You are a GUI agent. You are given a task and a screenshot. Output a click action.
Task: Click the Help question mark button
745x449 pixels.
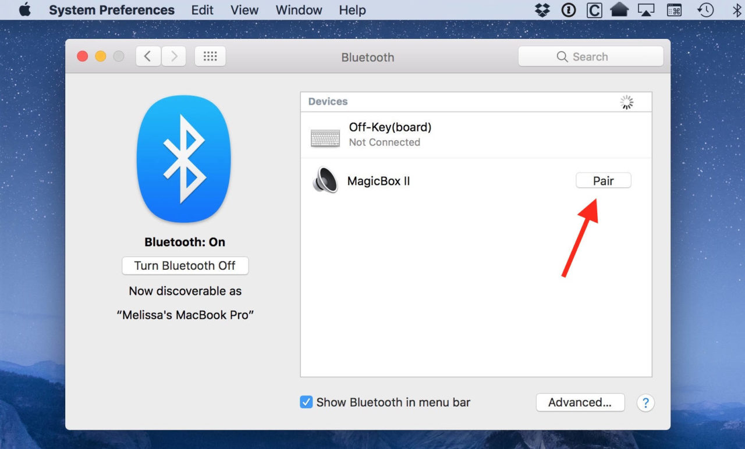click(x=645, y=402)
